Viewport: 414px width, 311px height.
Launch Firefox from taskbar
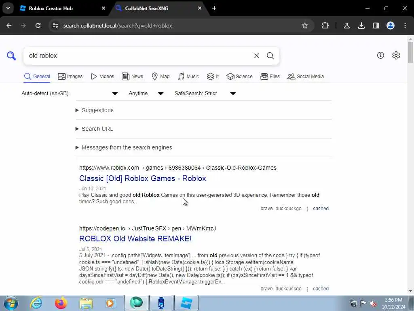(61, 303)
